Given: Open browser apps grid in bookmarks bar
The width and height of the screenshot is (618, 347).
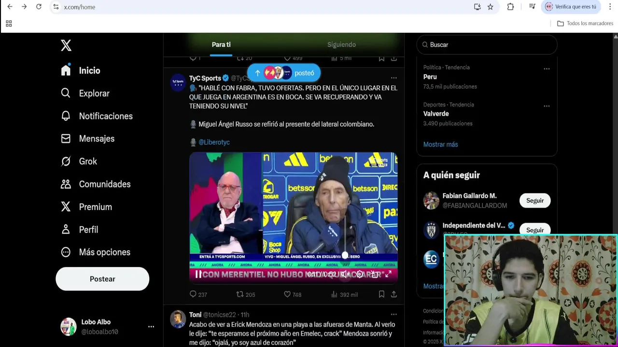Looking at the screenshot, I should tap(9, 24).
